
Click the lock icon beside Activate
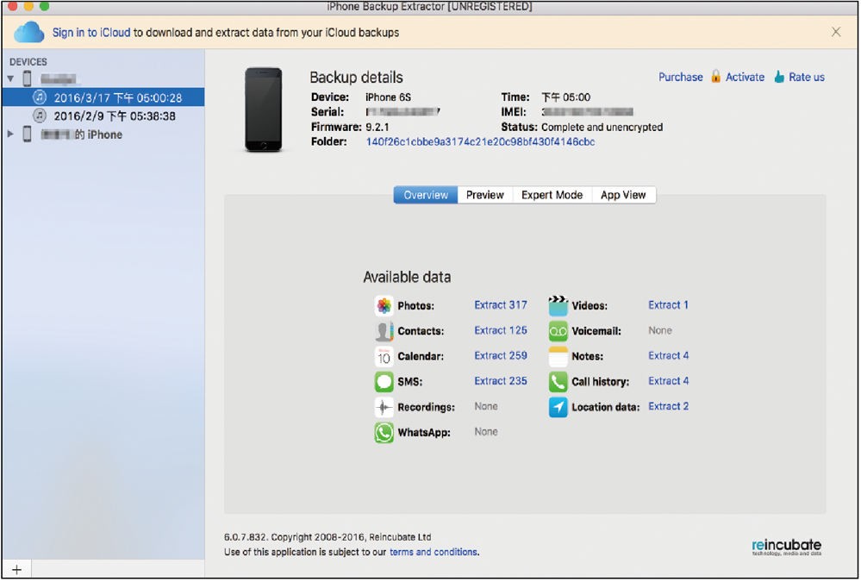(715, 76)
